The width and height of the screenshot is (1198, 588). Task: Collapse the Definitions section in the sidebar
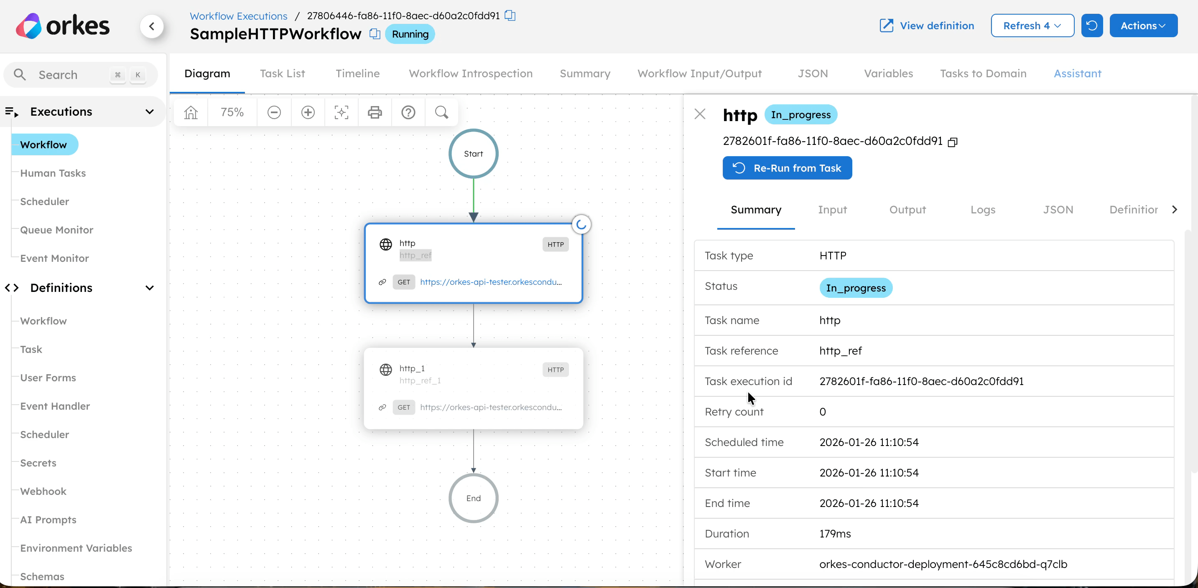pyautogui.click(x=149, y=287)
